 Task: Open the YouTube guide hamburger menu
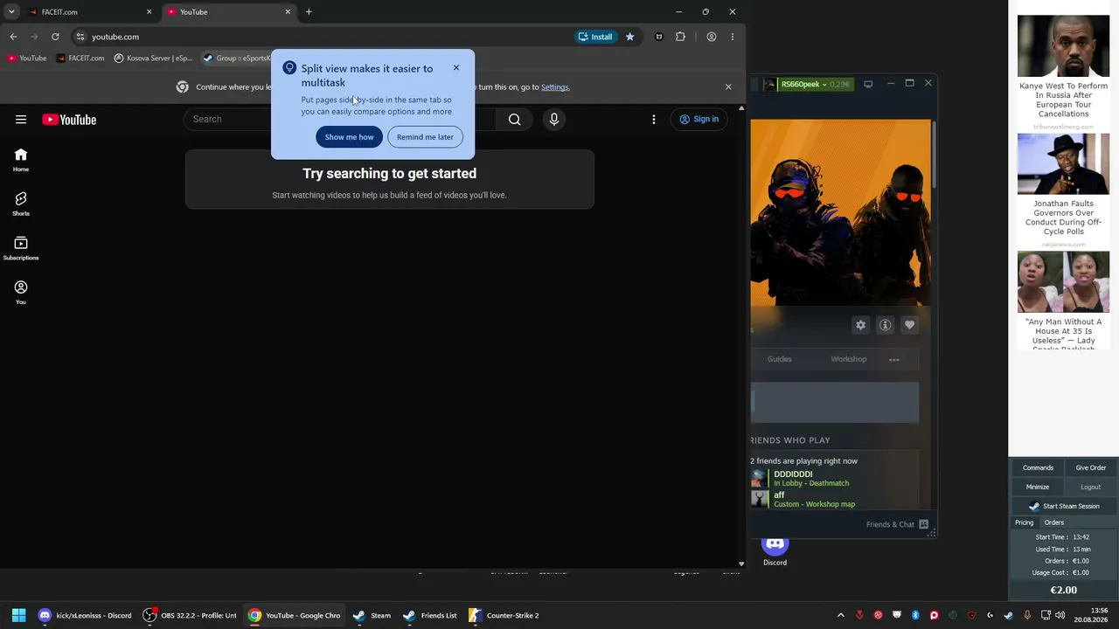pos(21,120)
